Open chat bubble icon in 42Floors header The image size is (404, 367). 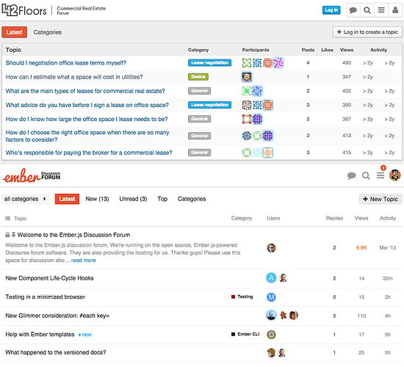coord(353,10)
